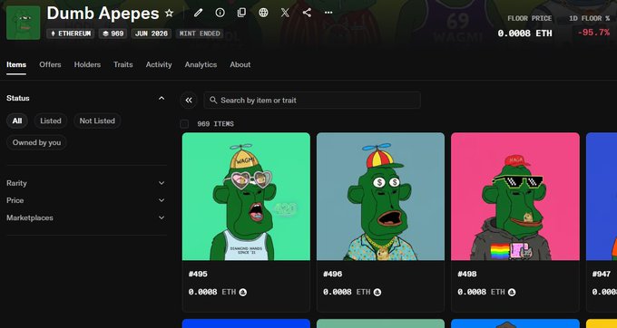The height and width of the screenshot is (328, 617).
Task: Click marketplace icon next to #496 price
Action: (377, 293)
